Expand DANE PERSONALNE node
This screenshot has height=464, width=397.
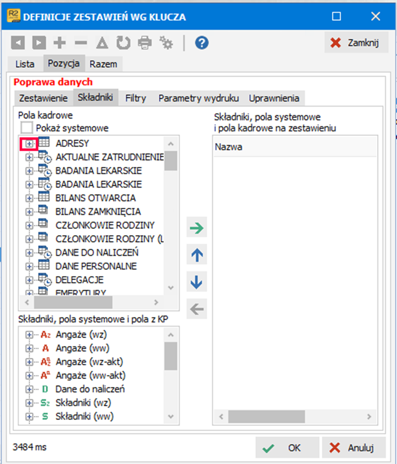tap(29, 266)
